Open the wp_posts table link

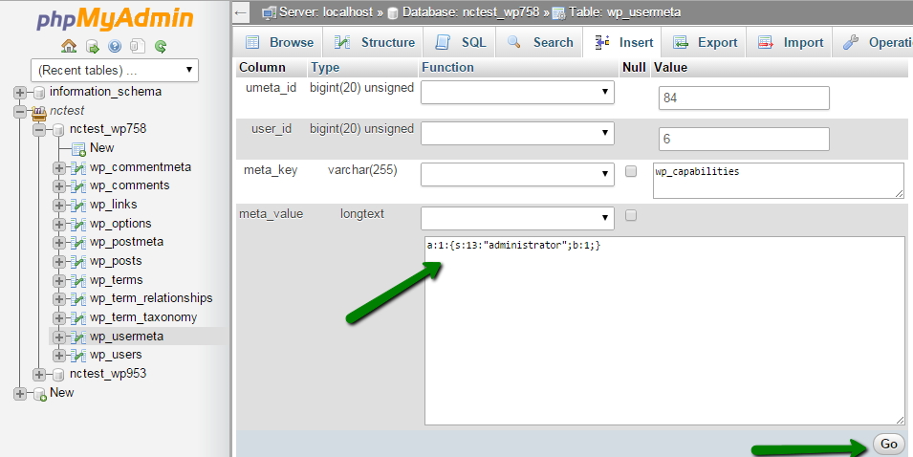(116, 261)
